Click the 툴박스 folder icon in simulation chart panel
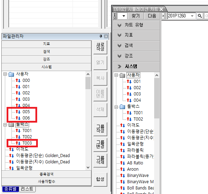The image size is (208, 194). 122,107
